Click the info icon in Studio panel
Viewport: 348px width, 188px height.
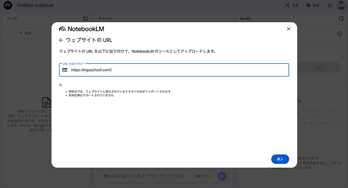coord(339,34)
